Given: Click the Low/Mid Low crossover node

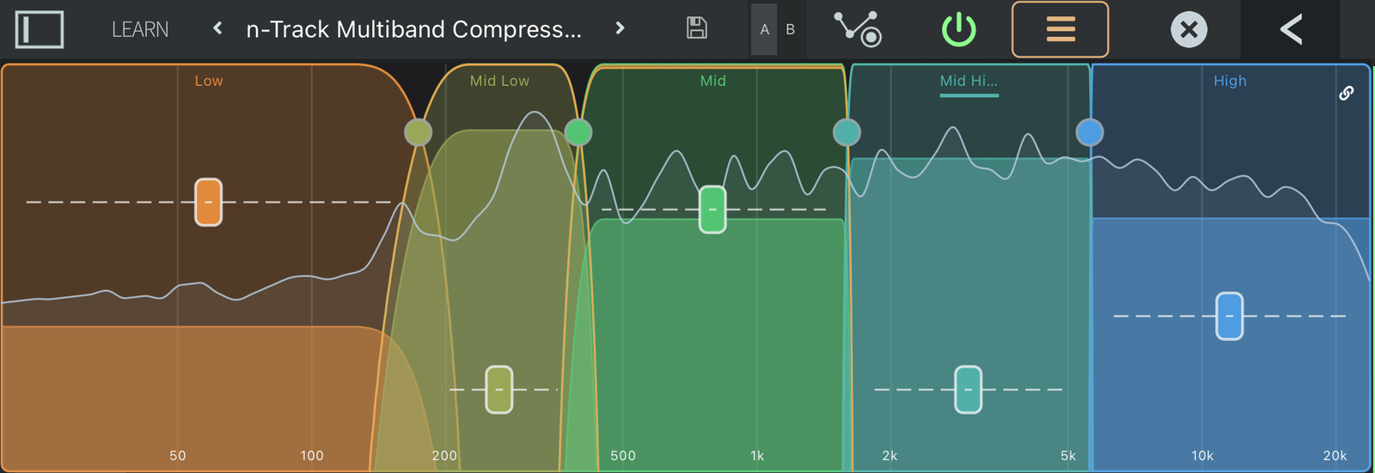Looking at the screenshot, I should click(418, 132).
